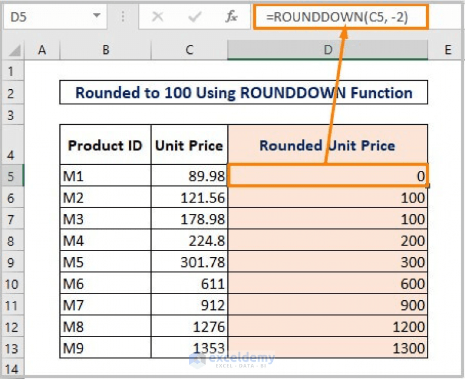Select unit price cell 611
This screenshot has width=465, height=379.
pyautogui.click(x=190, y=283)
